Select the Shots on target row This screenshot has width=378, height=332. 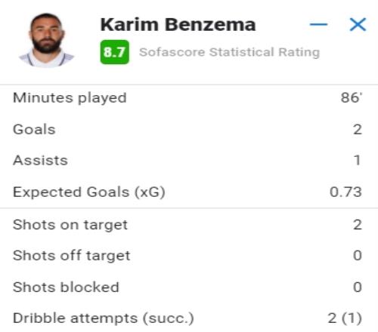pyautogui.click(x=189, y=225)
